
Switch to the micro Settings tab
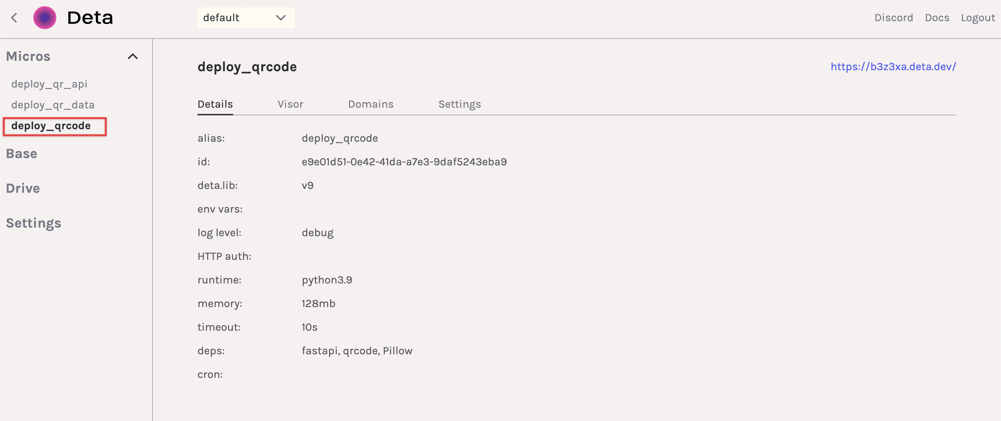pos(460,105)
